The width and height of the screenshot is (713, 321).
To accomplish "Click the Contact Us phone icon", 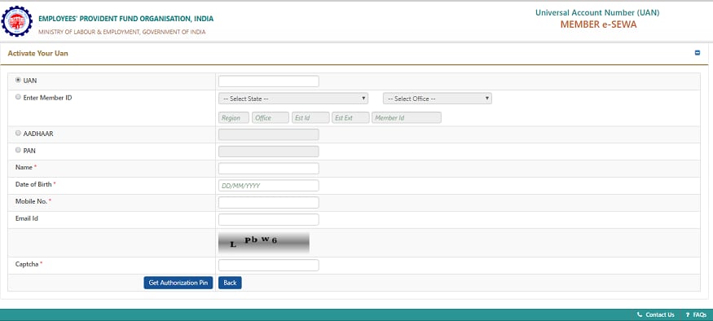I will coord(640,314).
